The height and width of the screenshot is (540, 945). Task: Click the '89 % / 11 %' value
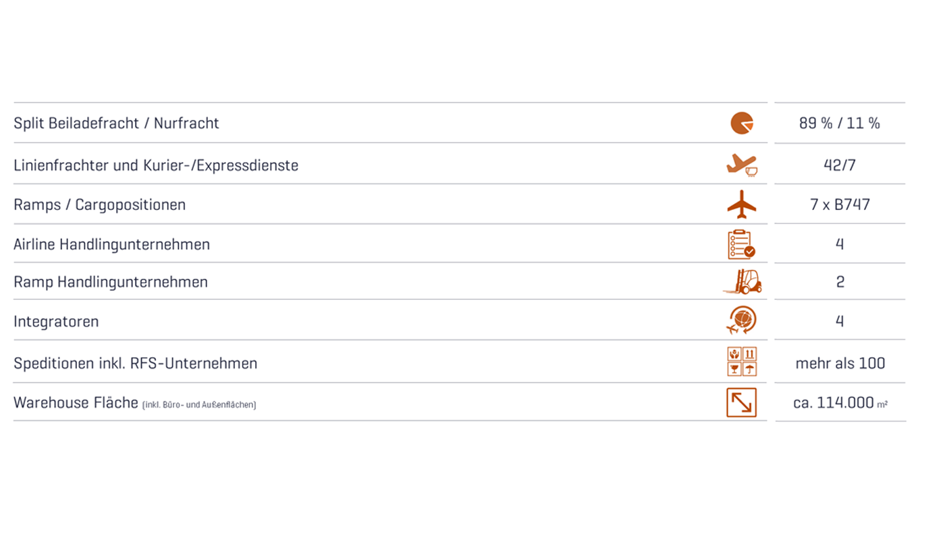839,124
